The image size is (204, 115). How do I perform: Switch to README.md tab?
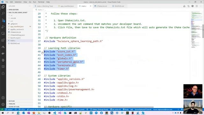pyautogui.click(x=118, y=6)
